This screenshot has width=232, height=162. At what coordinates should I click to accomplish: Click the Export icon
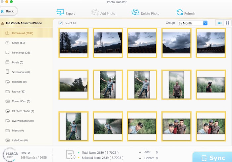[60, 12]
